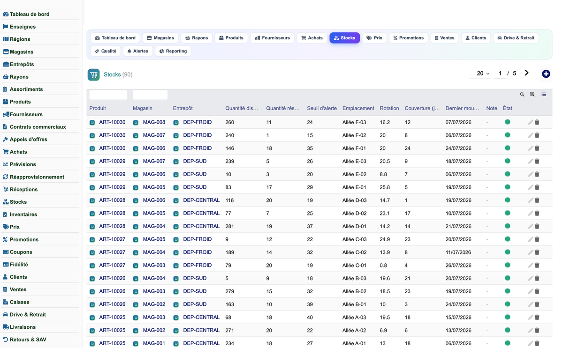
Task: Edit the ART-10027 MAG-005 stock row
Action: pos(530,239)
